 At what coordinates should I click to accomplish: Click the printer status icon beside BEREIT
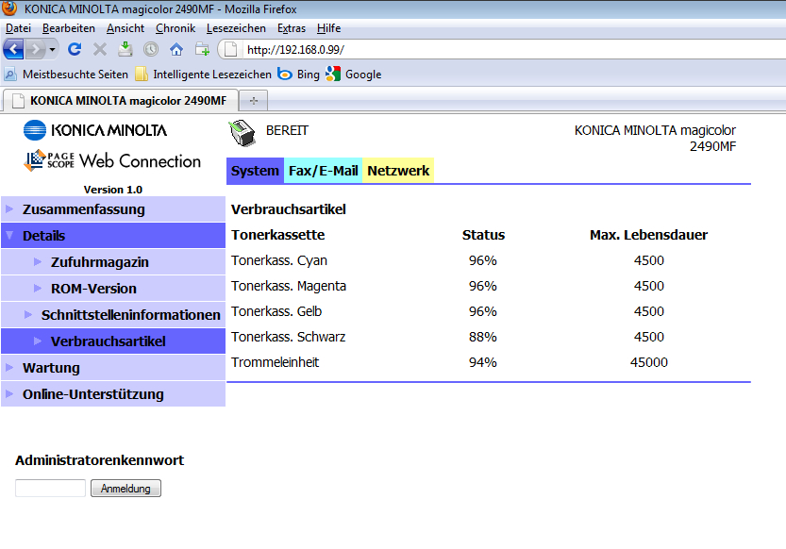point(242,133)
